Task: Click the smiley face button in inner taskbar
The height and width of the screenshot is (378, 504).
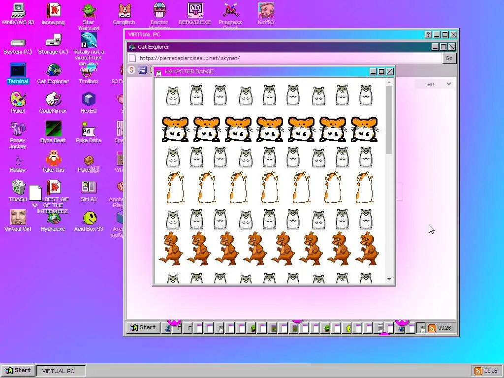Action: pyautogui.click(x=348, y=328)
